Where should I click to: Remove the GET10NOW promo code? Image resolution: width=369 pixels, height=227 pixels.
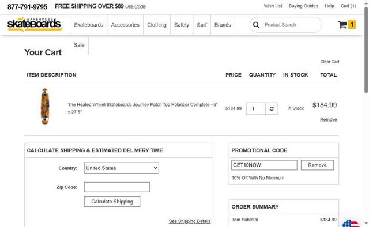click(x=317, y=165)
